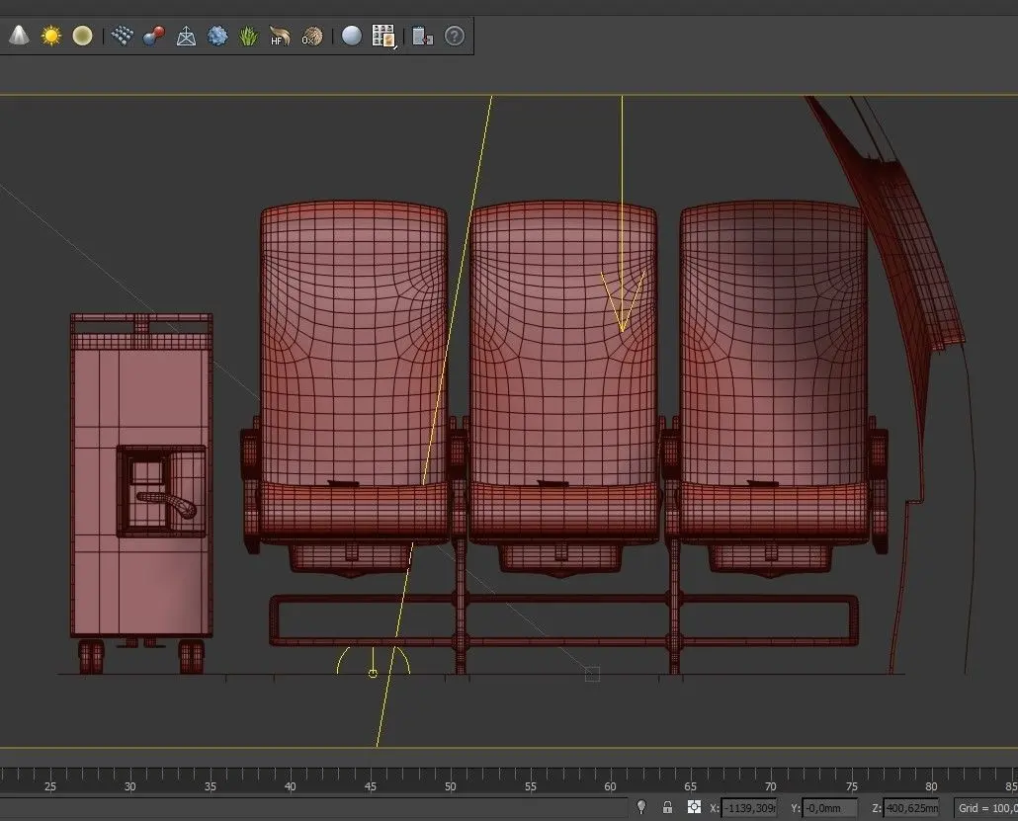Screen dimensions: 1018x821
Task: Open the HF hair tool icon
Action: tap(280, 37)
